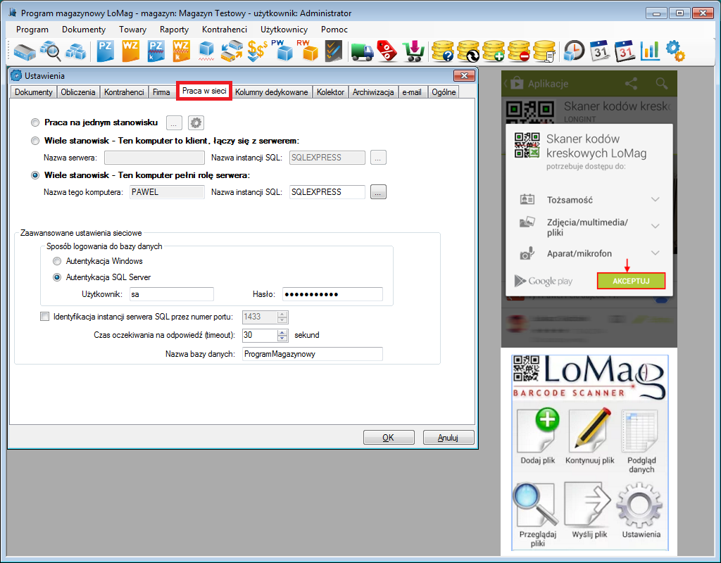721x563 pixels.
Task: Click the clock history toolbar icon
Action: coord(575,51)
